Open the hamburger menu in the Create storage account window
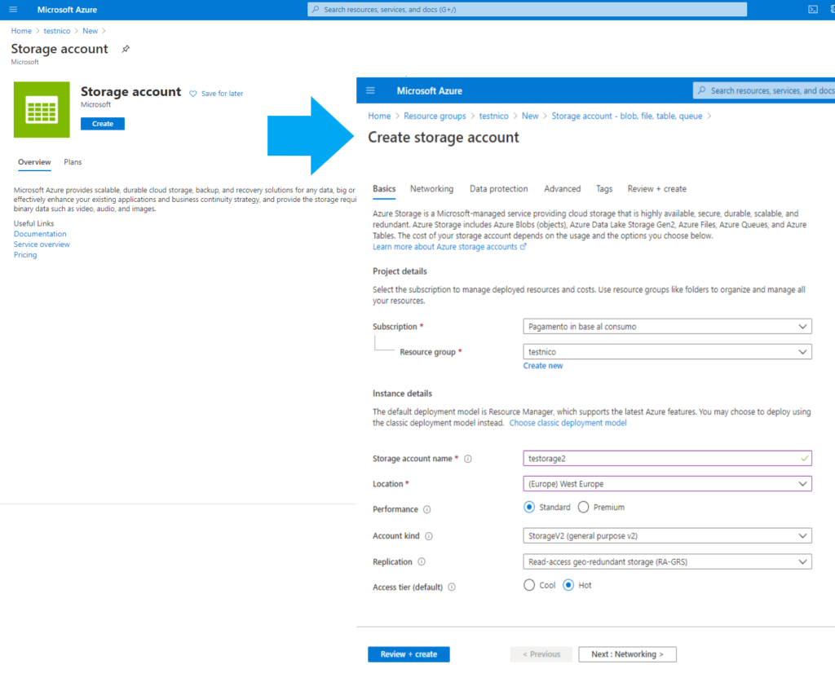 (x=371, y=90)
